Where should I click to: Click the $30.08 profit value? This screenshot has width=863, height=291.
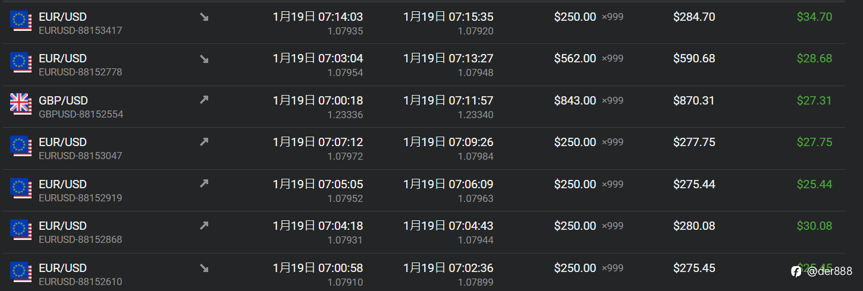(x=814, y=226)
